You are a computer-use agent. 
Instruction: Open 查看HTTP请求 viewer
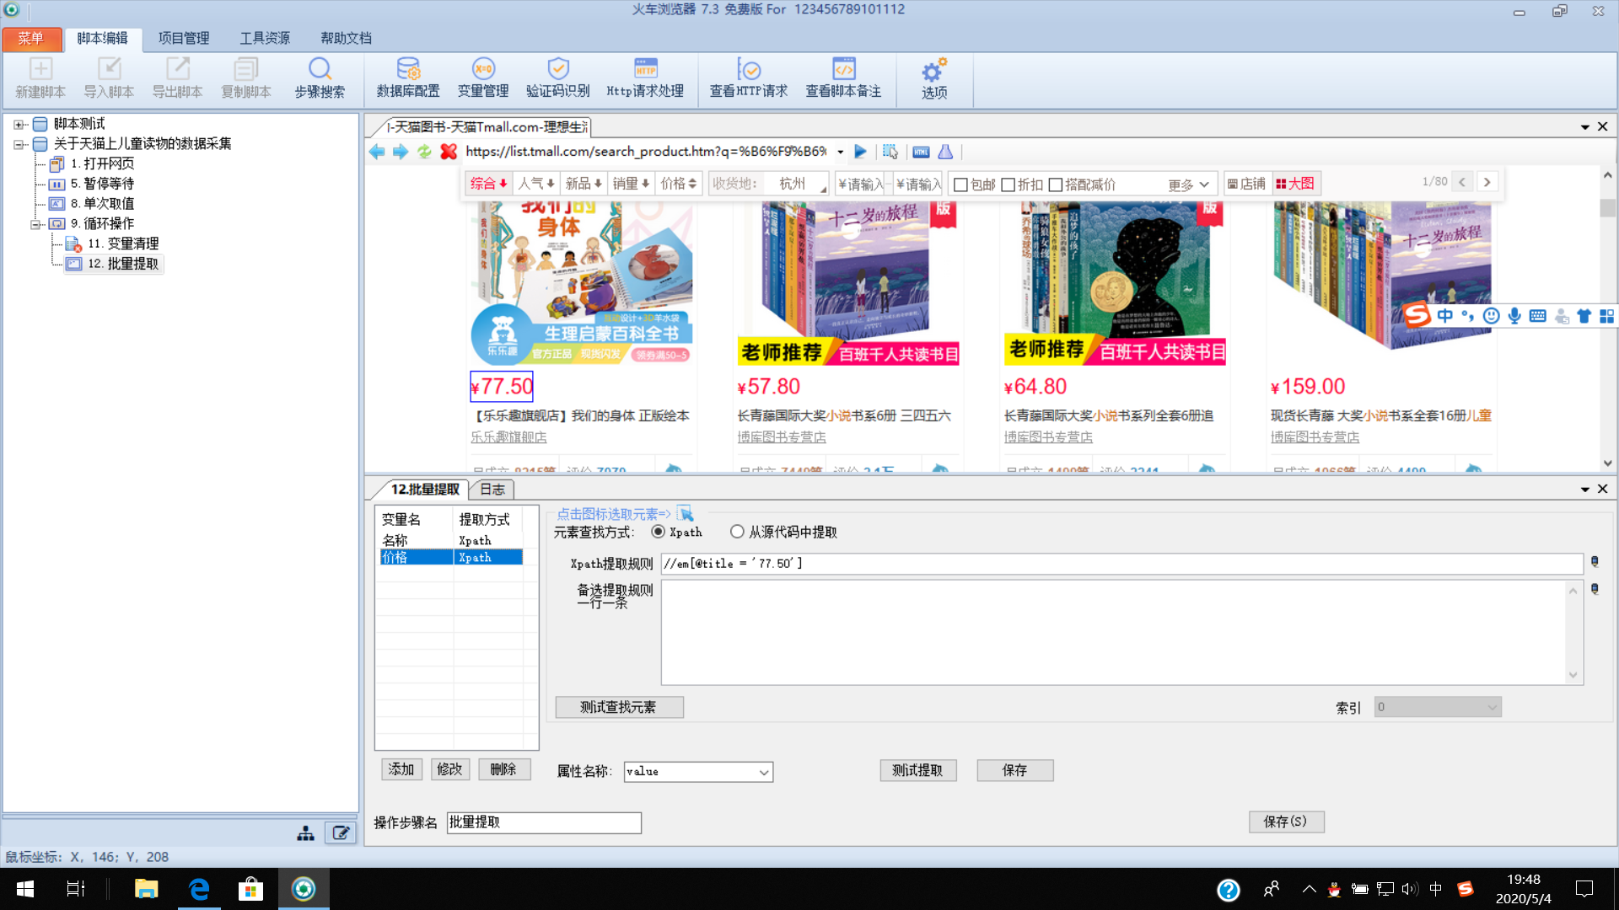[748, 78]
